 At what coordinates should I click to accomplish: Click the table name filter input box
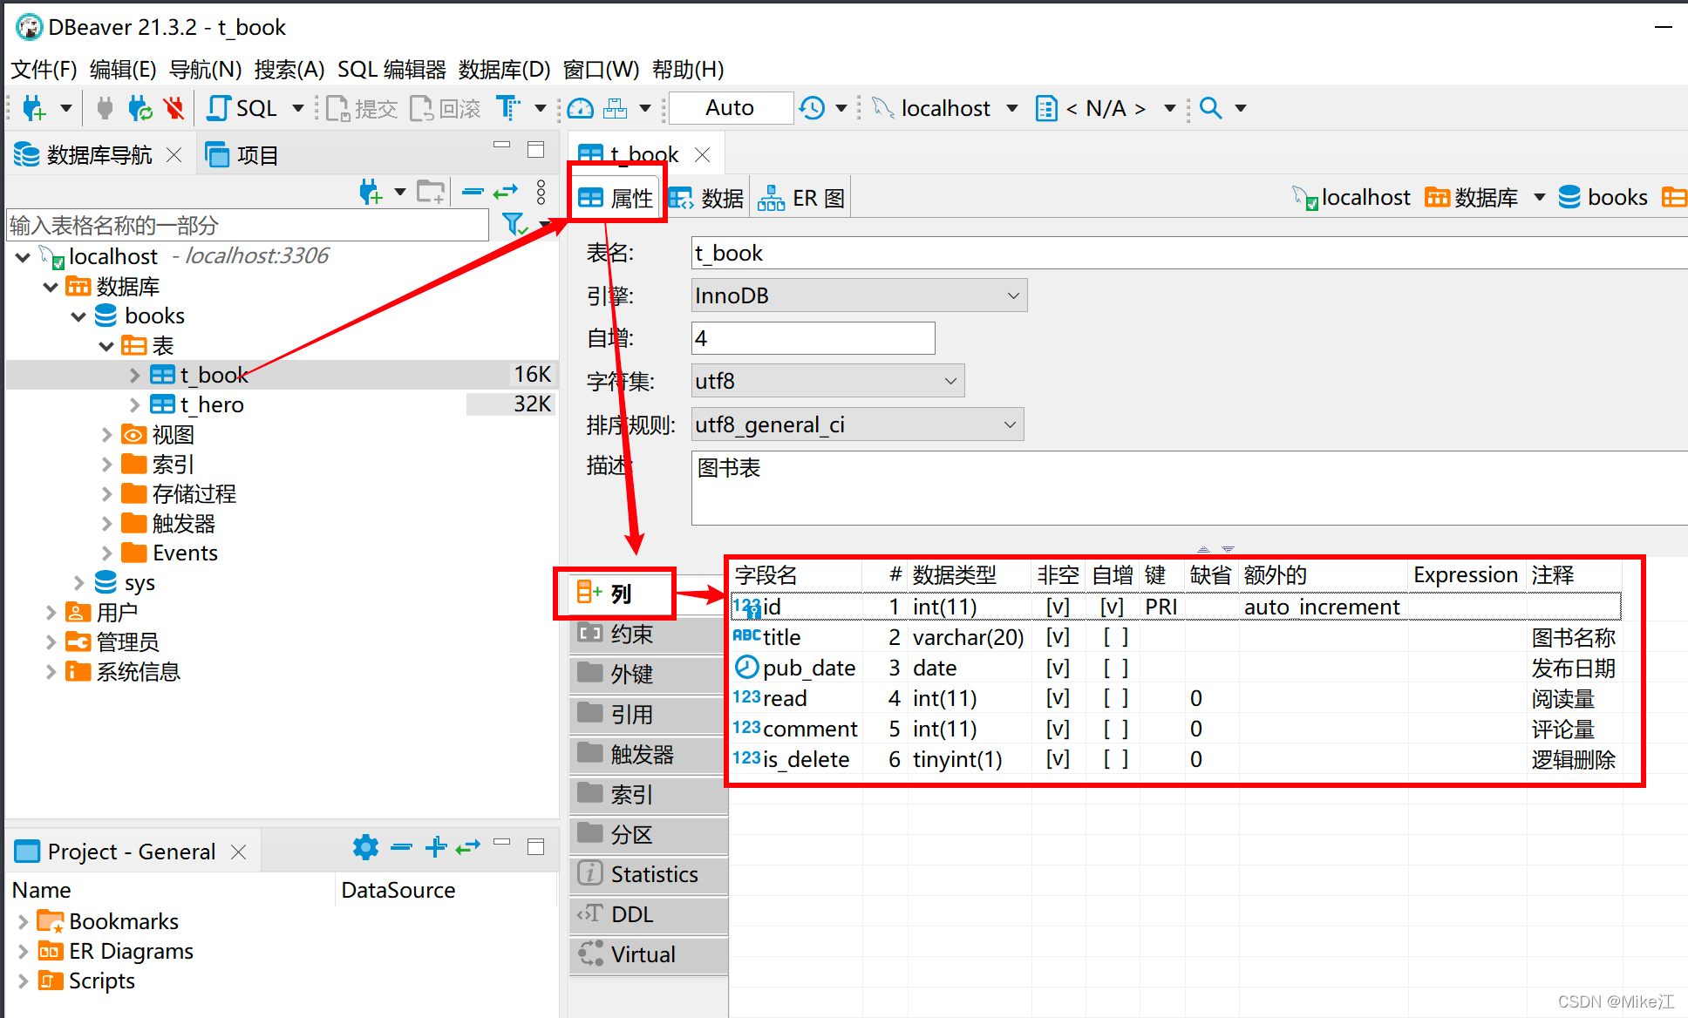248,226
